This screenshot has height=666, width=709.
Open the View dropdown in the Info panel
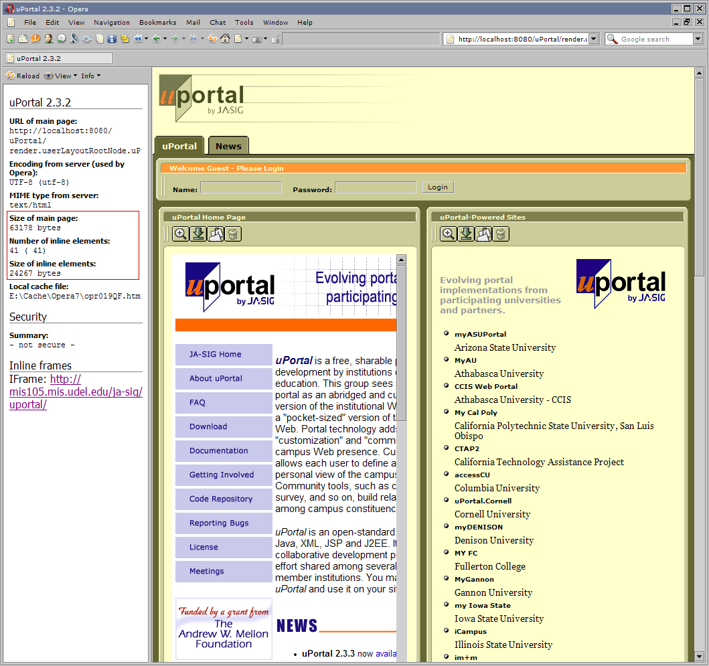click(61, 76)
